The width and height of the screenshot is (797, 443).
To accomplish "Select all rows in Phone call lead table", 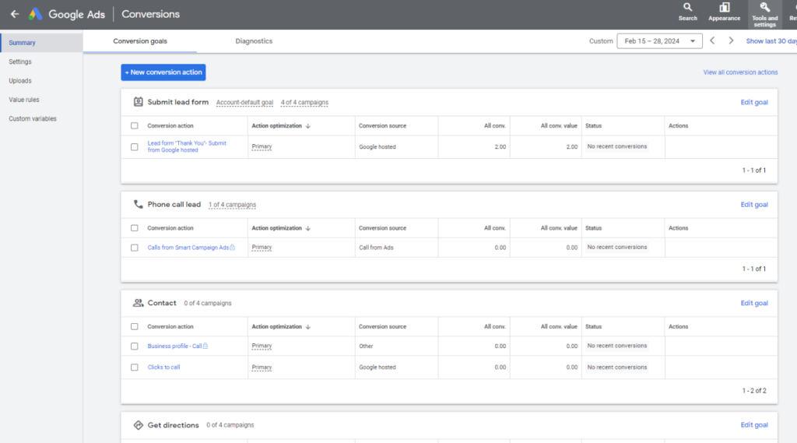I will coord(134,228).
